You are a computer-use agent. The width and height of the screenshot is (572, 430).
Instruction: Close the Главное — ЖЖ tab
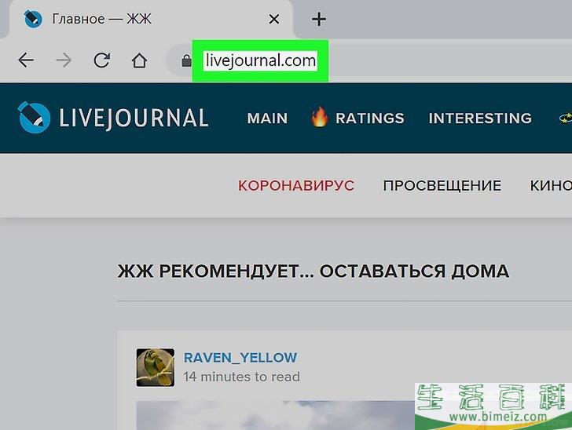273,19
